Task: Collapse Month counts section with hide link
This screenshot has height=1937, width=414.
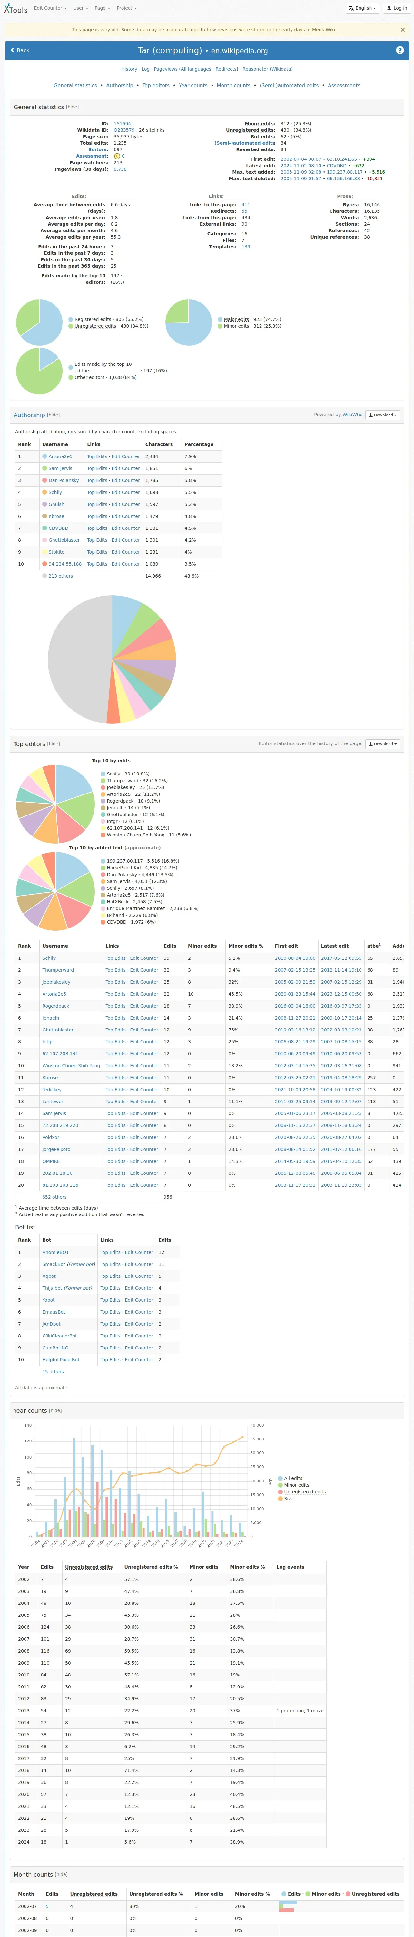Action: 62,1875
